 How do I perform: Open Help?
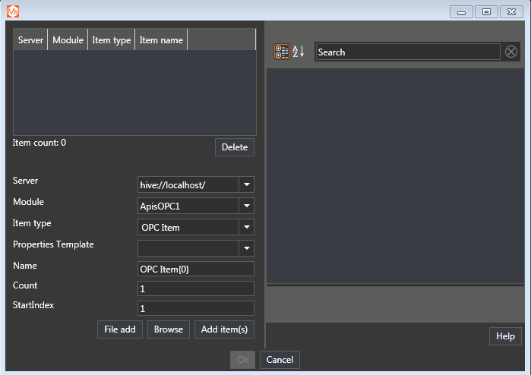point(505,336)
